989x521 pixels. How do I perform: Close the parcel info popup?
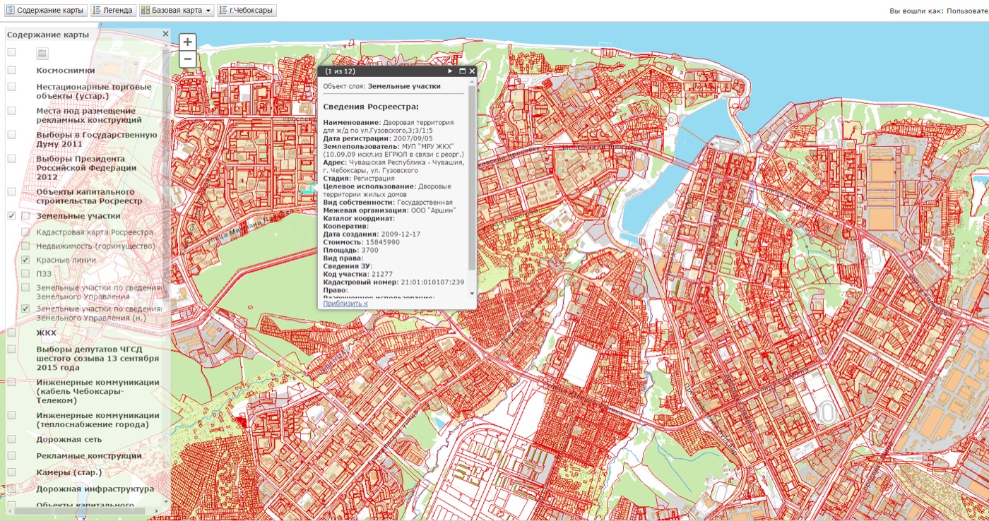click(473, 71)
